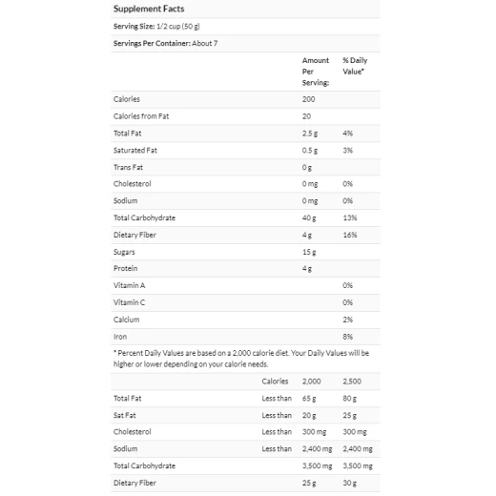Screen dimensions: 496x496
Task: Click the Protein row label
Action: [x=126, y=268]
